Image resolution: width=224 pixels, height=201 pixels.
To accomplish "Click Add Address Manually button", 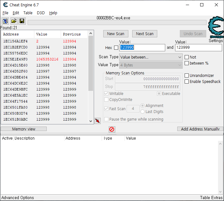I will click(x=200, y=129).
